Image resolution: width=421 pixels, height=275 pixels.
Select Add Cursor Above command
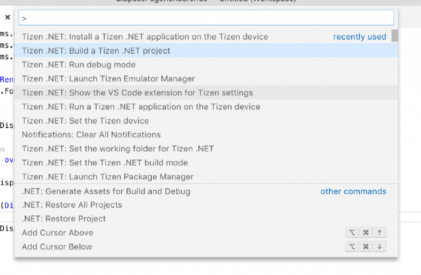click(206, 232)
